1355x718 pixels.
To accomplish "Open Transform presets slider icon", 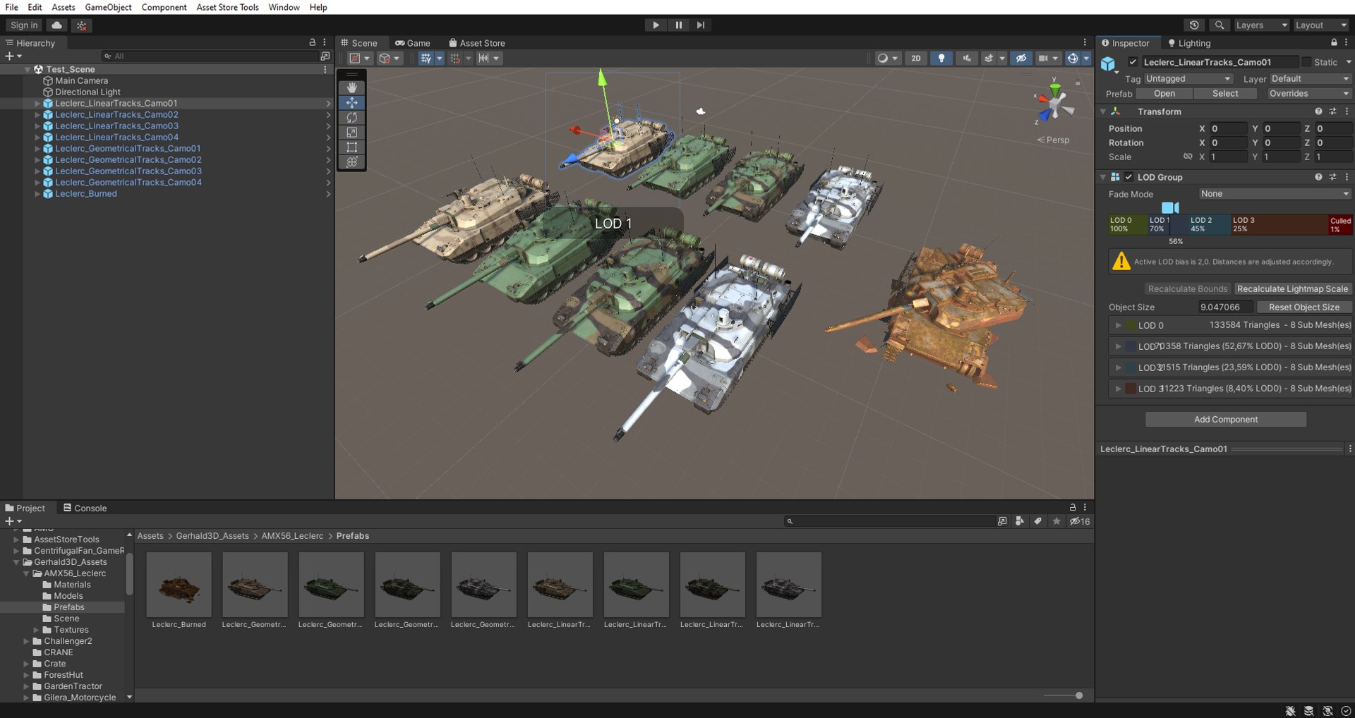I will [1332, 111].
